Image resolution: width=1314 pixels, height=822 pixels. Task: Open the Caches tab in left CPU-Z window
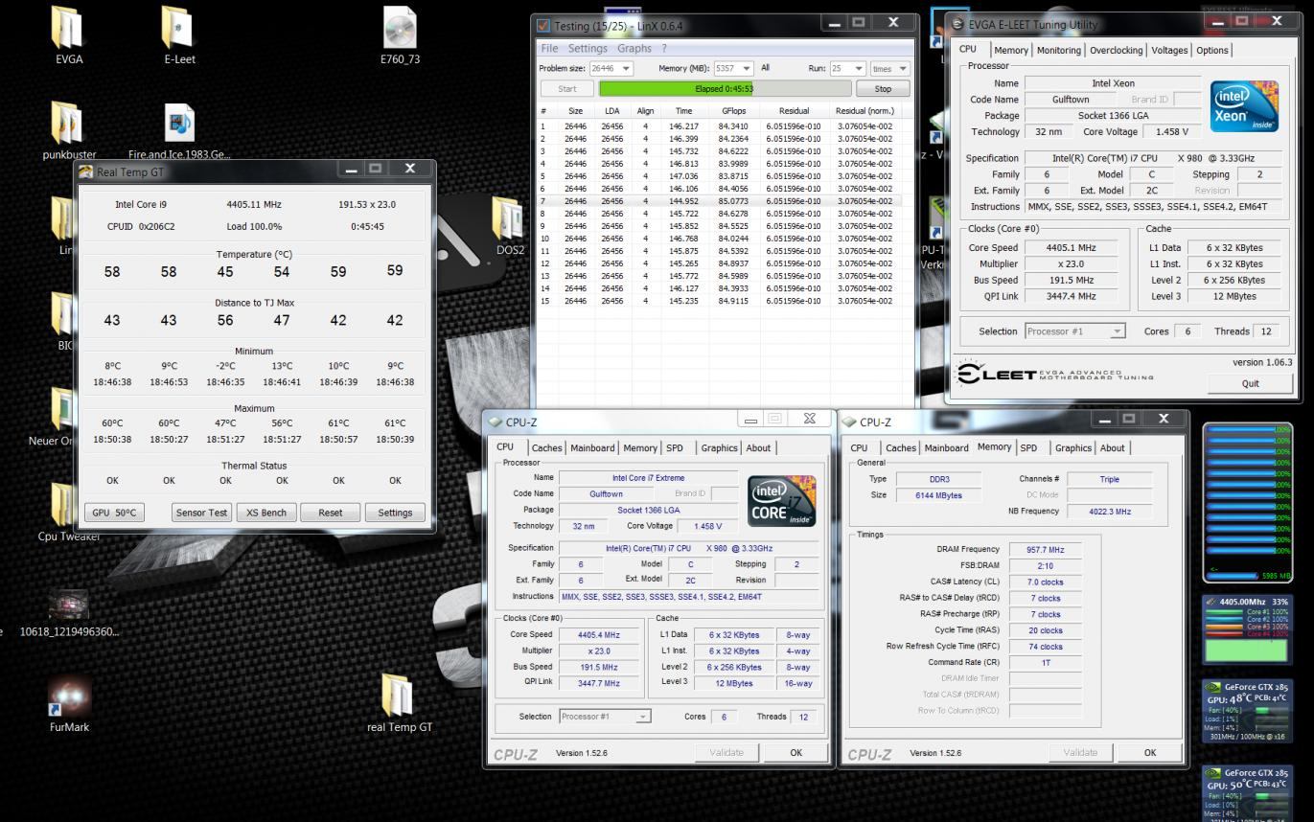pos(546,447)
